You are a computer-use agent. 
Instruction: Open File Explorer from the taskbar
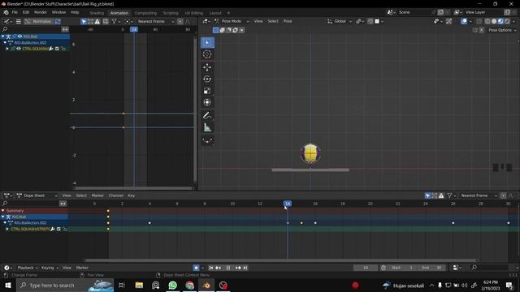tap(139, 285)
